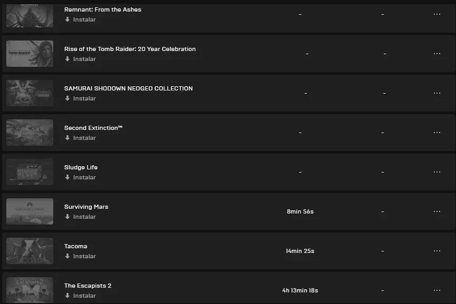Open the Surviving Mars title link
This screenshot has height=304, width=456.
(86, 207)
